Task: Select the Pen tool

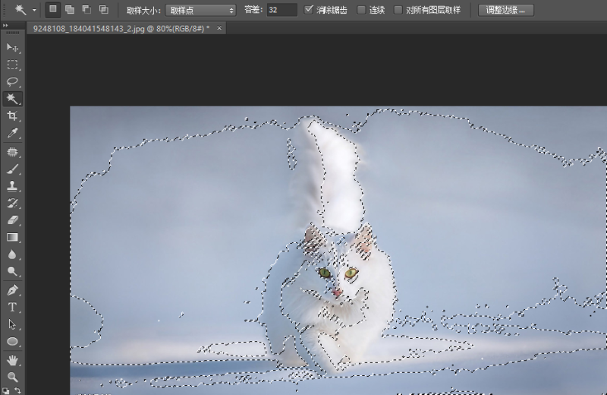Action: click(x=12, y=290)
